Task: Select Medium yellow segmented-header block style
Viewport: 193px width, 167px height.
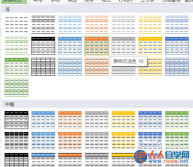Action: [x=123, y=141]
